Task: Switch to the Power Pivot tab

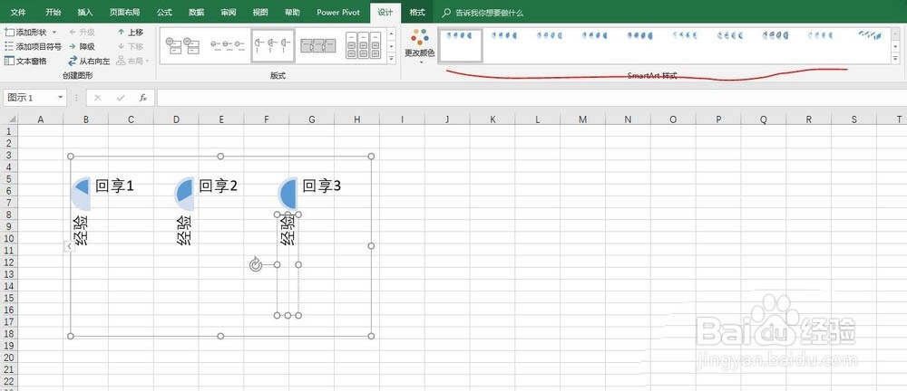Action: (338, 12)
